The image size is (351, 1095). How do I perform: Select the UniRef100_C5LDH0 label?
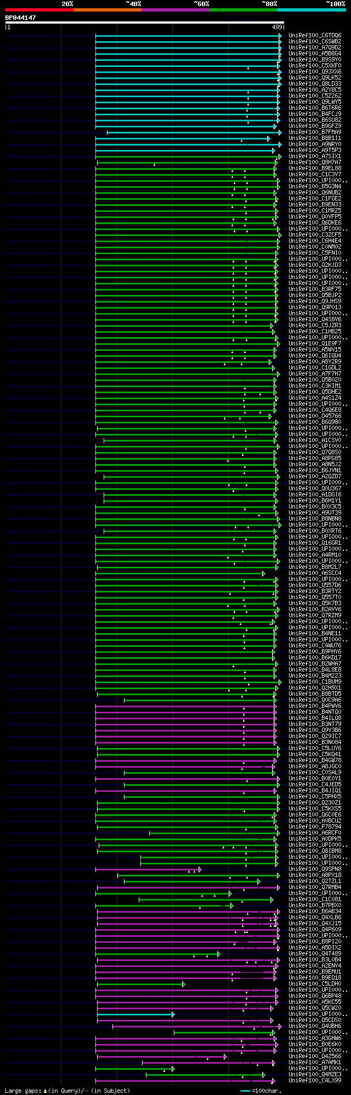tap(315, 984)
